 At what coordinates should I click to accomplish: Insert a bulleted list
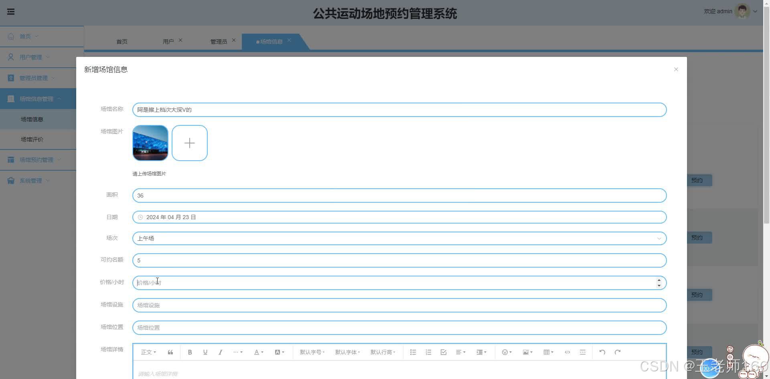click(x=413, y=352)
